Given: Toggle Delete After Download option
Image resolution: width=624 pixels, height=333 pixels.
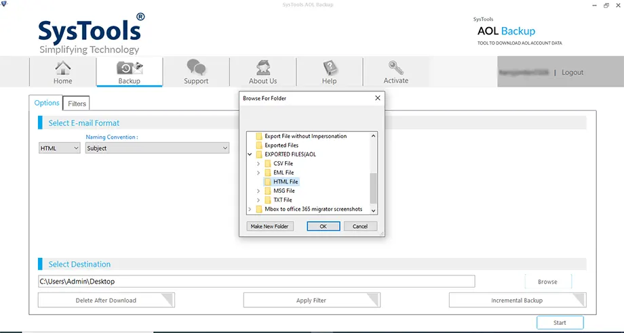Looking at the screenshot, I should [x=106, y=301].
